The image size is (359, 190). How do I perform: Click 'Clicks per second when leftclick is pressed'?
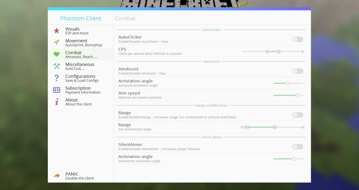pos(150,54)
